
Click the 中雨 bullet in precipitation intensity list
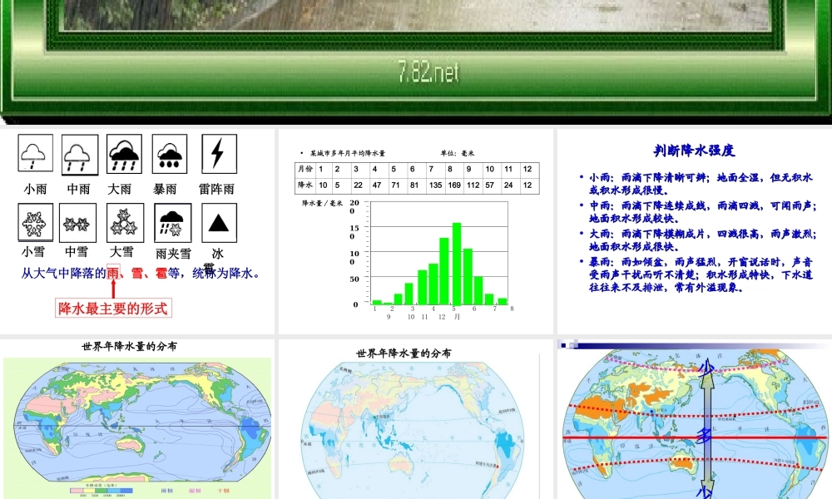tap(701, 211)
